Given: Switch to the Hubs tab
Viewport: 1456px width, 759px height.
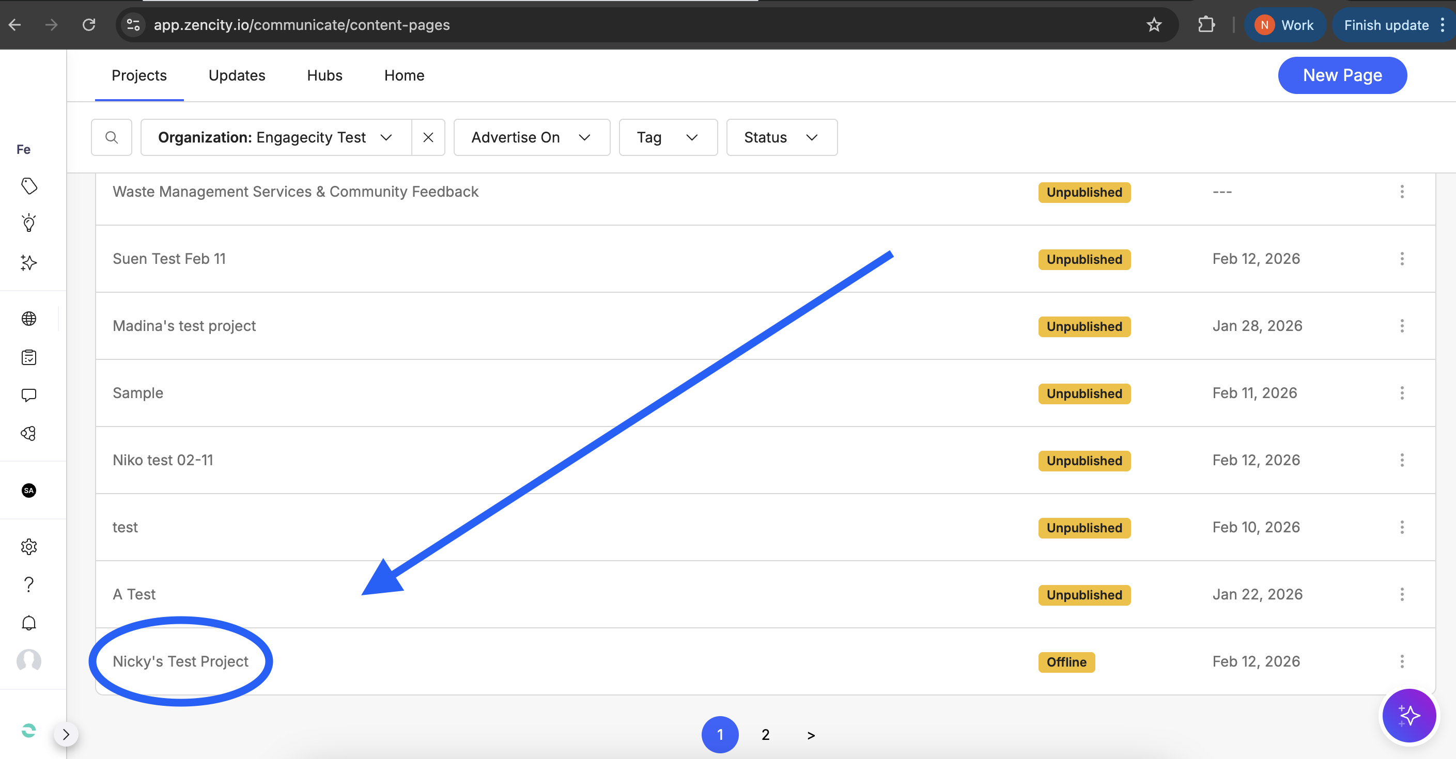Looking at the screenshot, I should point(324,75).
